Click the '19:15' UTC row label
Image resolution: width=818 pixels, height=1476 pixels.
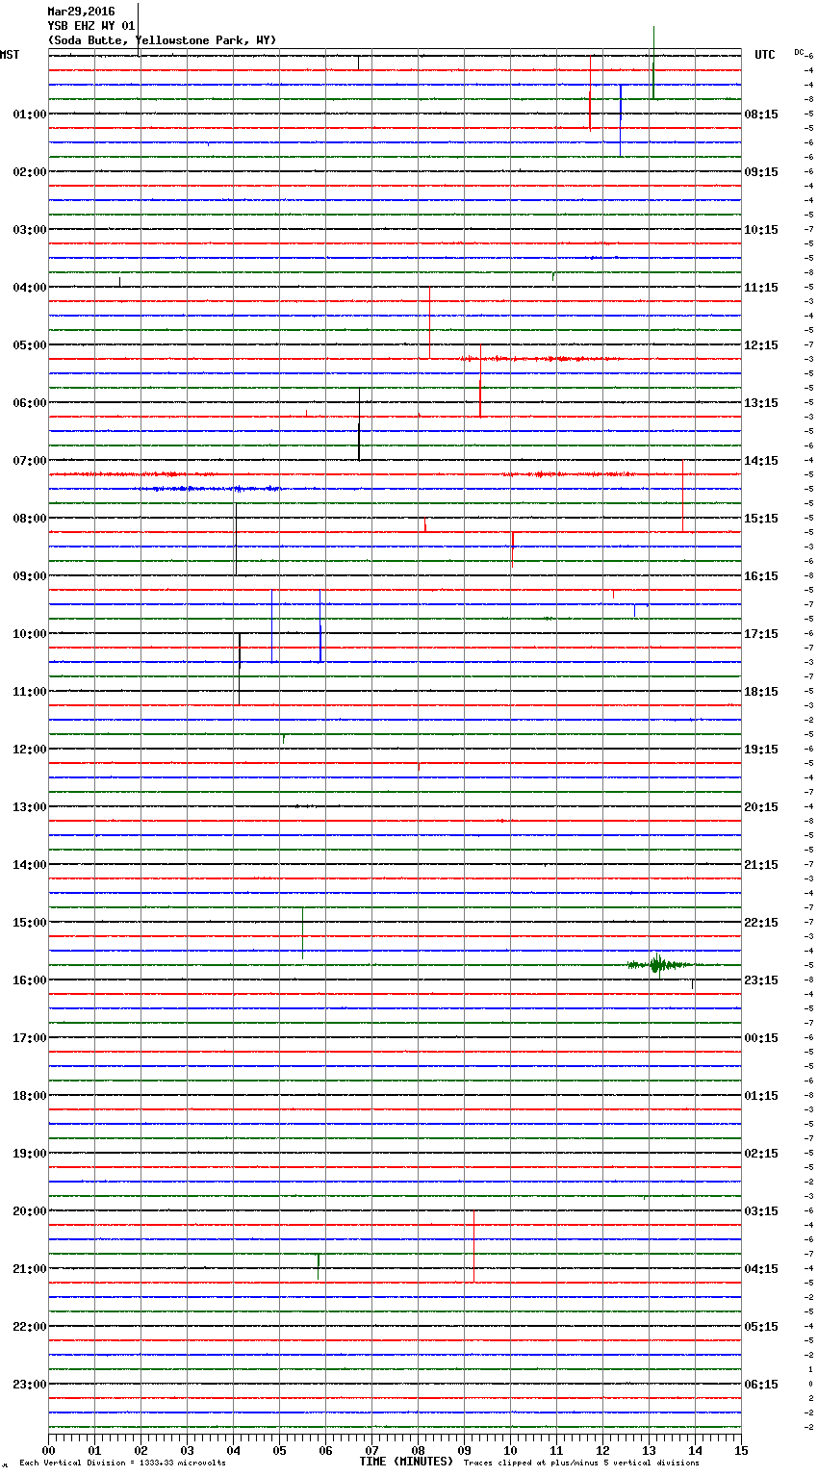pos(761,750)
